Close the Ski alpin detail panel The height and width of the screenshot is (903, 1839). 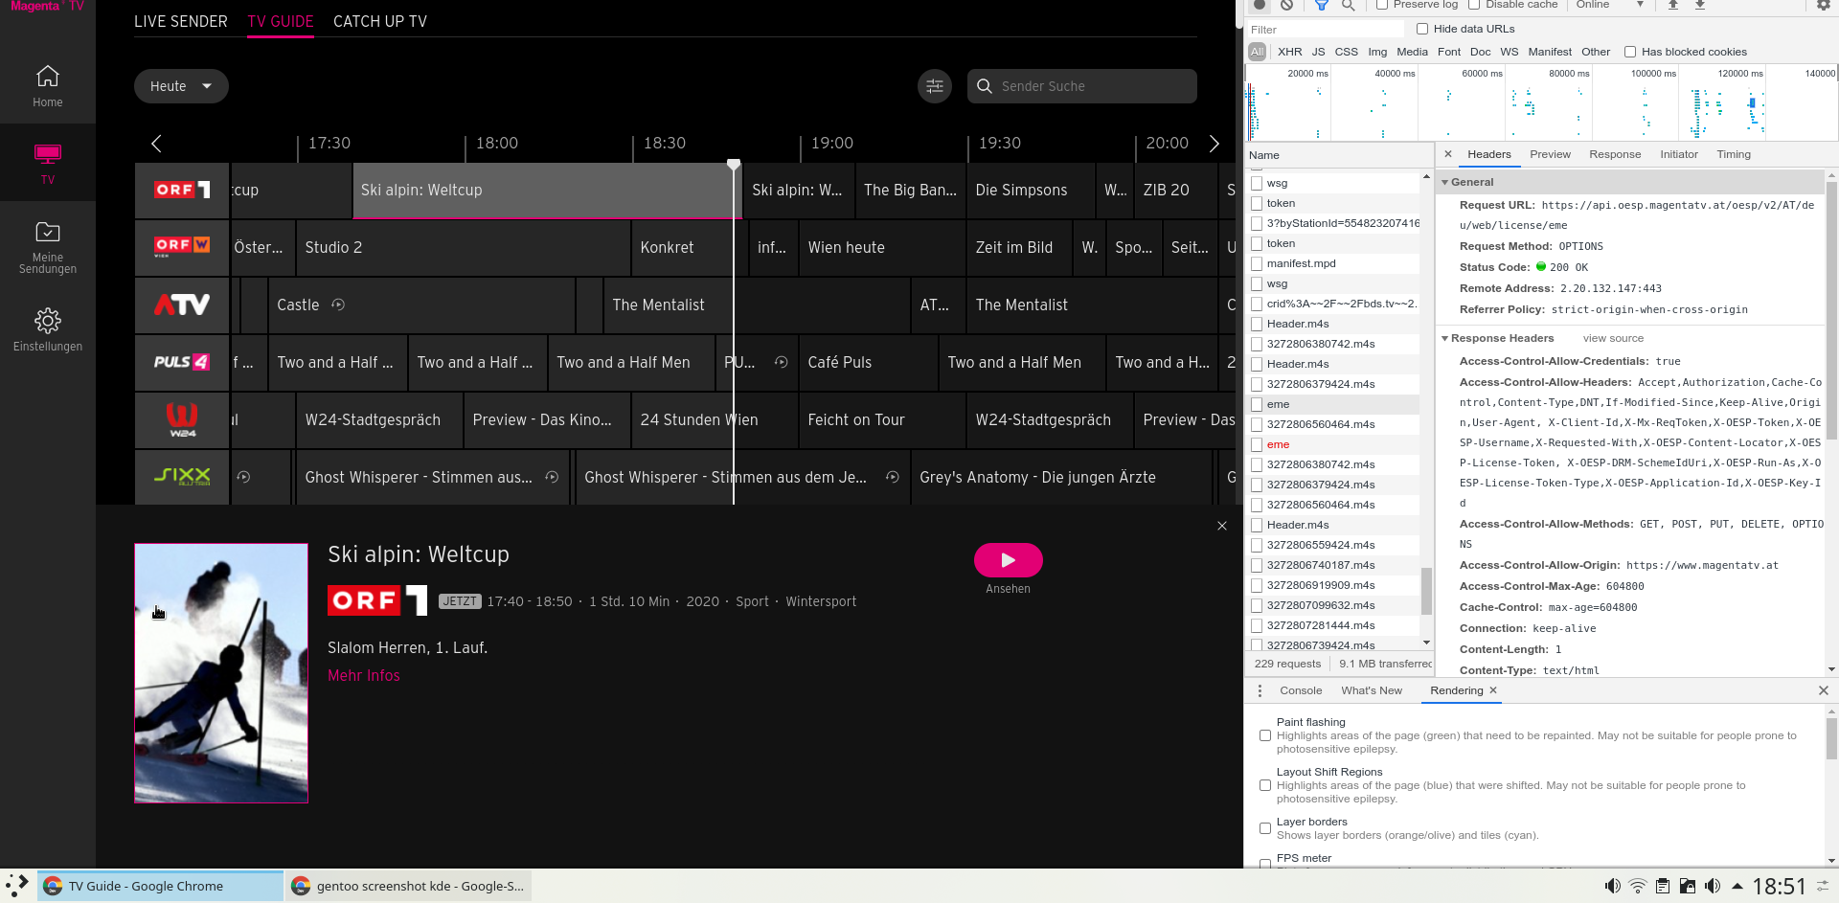1222,526
